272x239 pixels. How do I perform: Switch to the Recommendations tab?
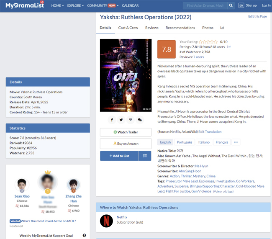tap(180, 28)
